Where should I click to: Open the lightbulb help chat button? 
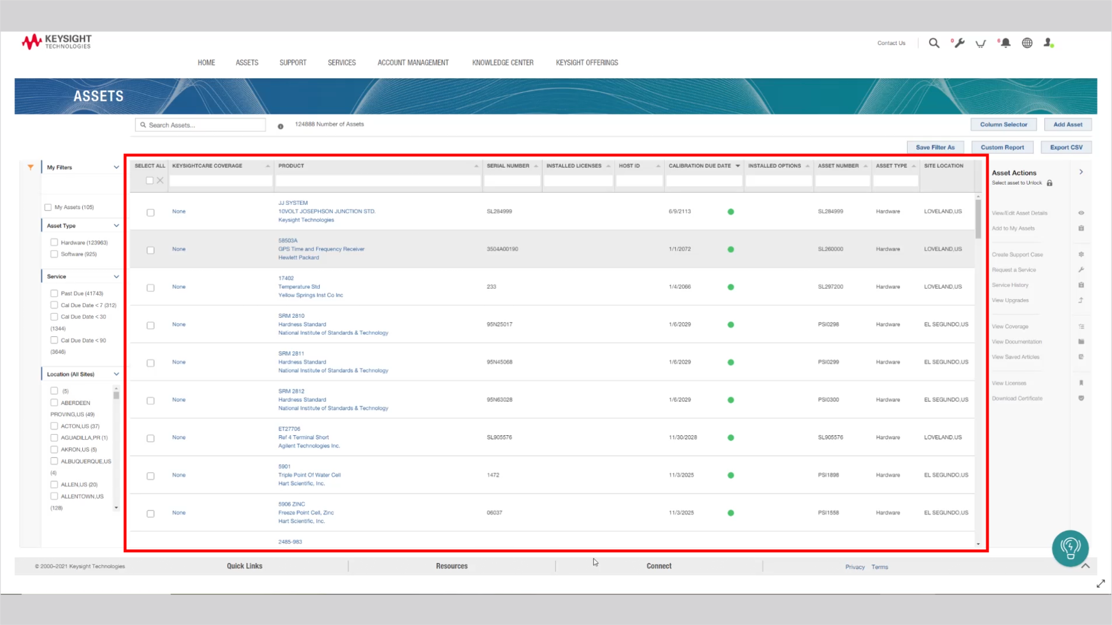1070,547
